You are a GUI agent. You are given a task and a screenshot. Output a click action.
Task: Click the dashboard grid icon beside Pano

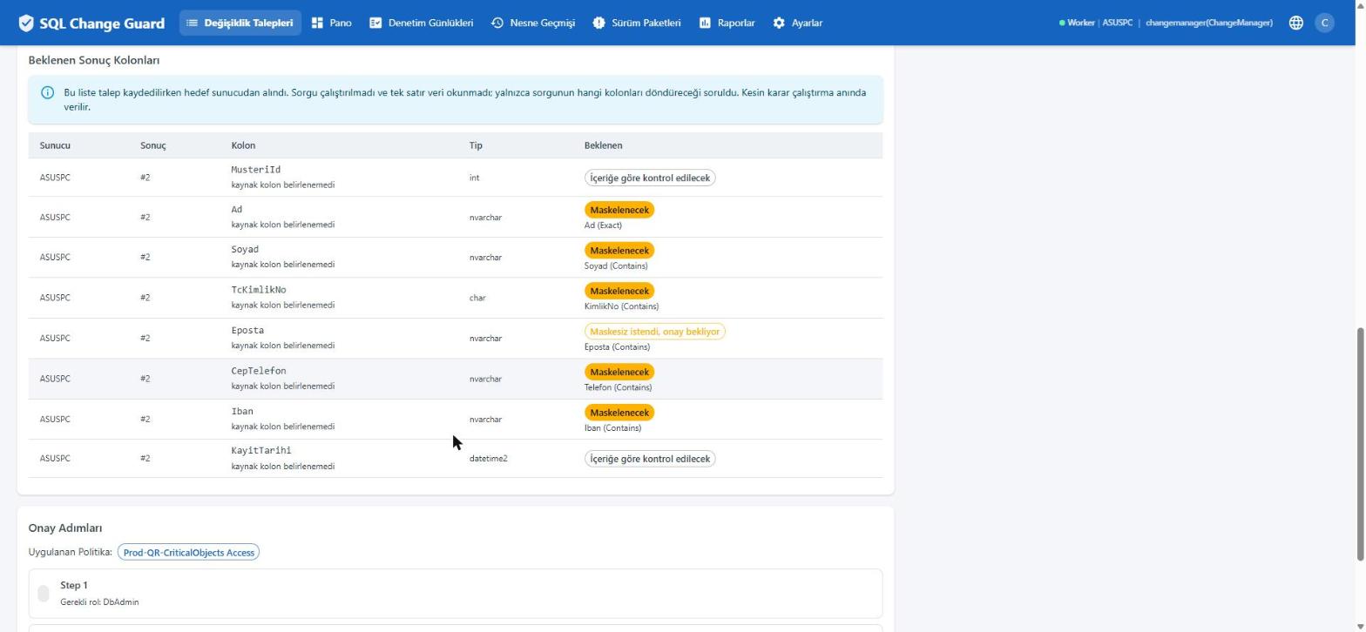click(317, 23)
